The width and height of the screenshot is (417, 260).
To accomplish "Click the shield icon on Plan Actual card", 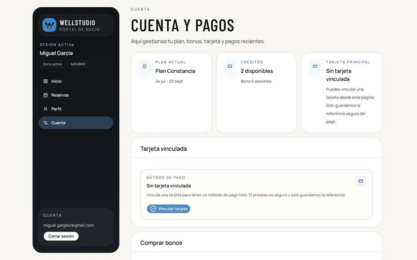I will click(x=144, y=66).
